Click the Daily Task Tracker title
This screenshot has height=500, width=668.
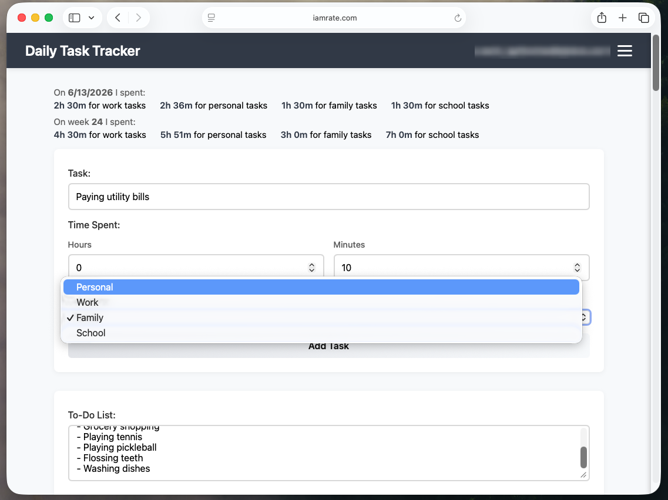click(83, 50)
